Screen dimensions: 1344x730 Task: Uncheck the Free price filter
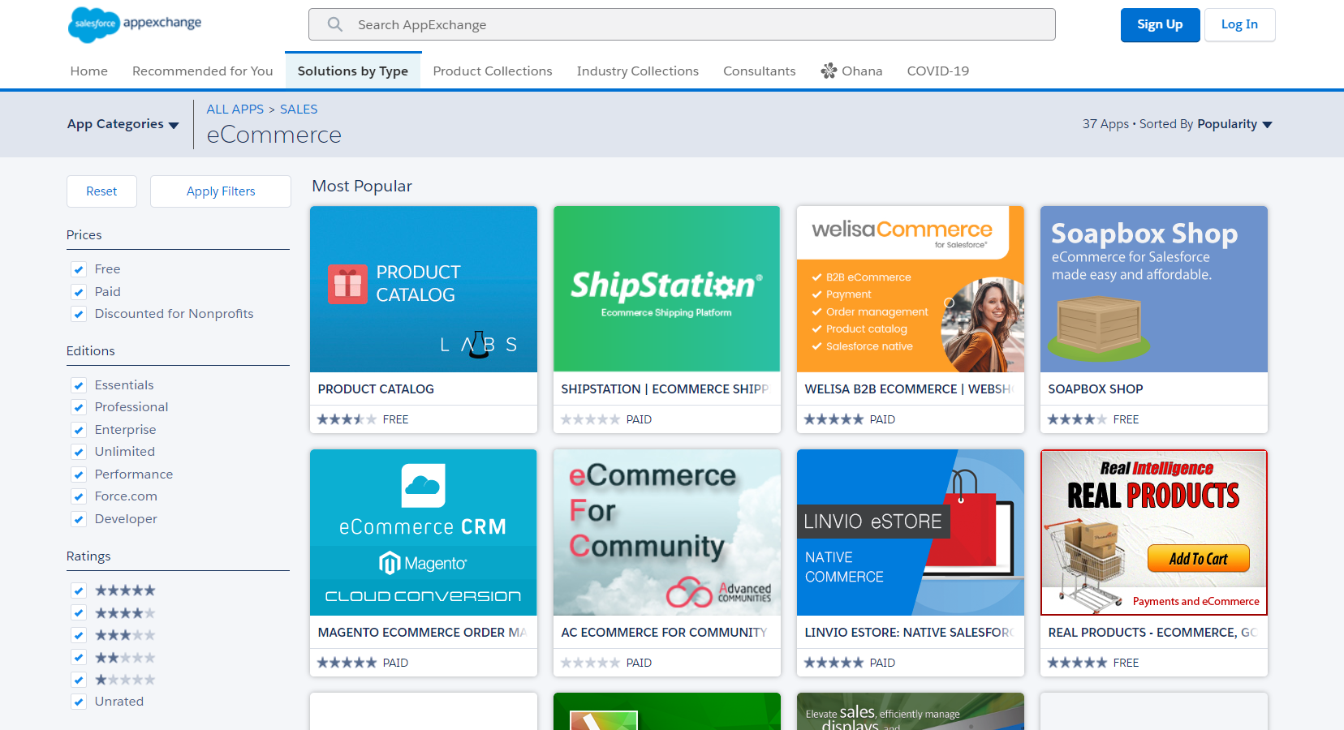(79, 270)
